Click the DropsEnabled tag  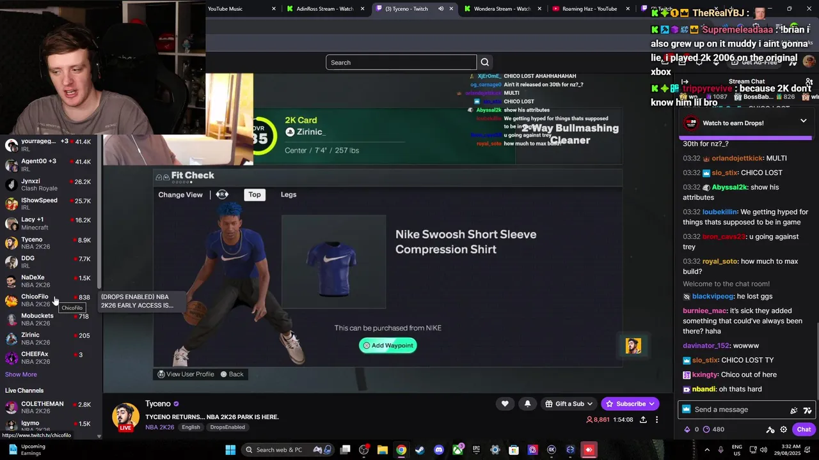coord(227,427)
